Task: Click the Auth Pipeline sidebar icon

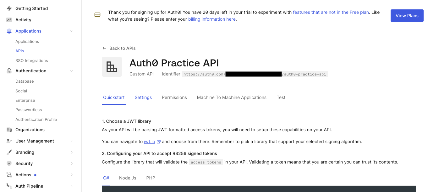Action: (9, 186)
